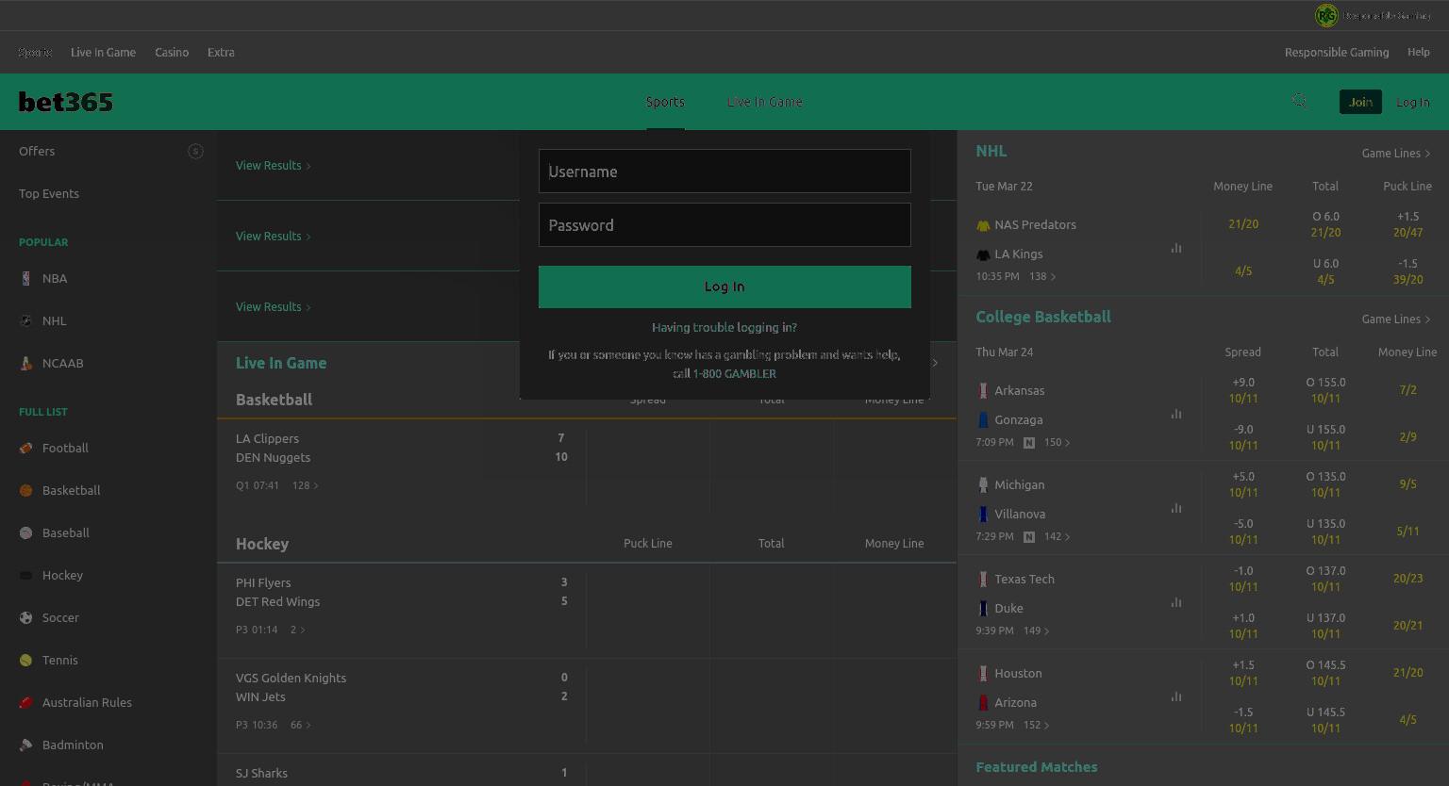The image size is (1449, 786).
Task: Open the search magnifier icon
Action: click(x=1299, y=101)
